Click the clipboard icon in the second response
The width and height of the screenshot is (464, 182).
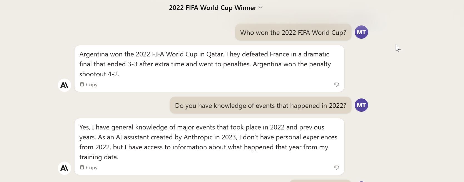pyautogui.click(x=82, y=167)
